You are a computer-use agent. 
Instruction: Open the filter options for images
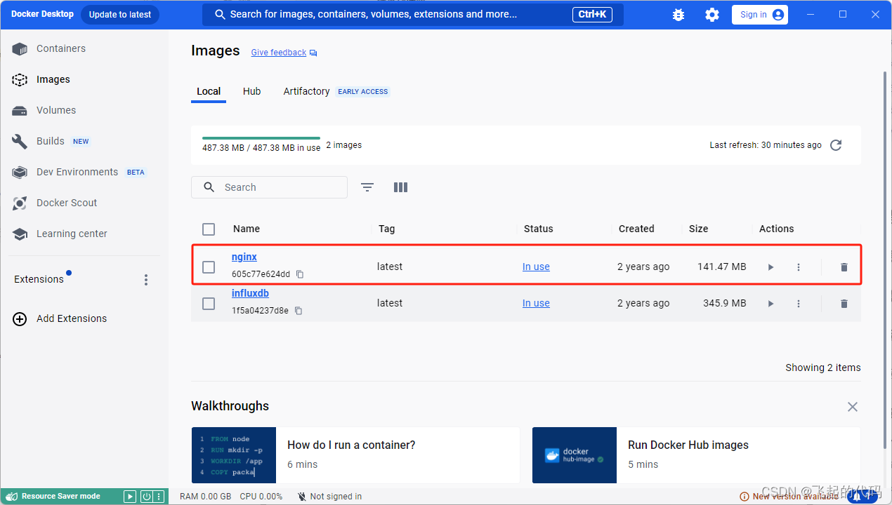pos(367,187)
